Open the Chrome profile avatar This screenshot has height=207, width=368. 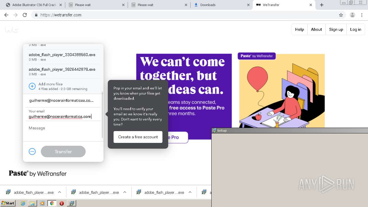(352, 15)
